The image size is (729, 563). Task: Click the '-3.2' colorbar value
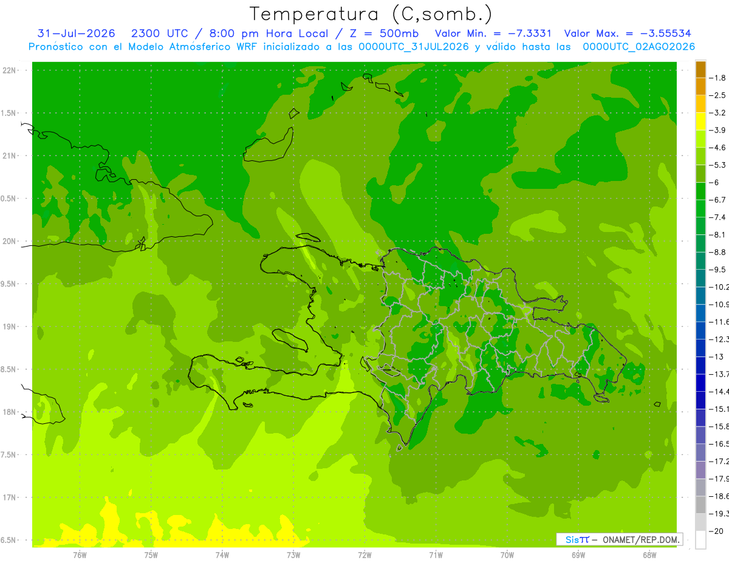[x=717, y=113]
